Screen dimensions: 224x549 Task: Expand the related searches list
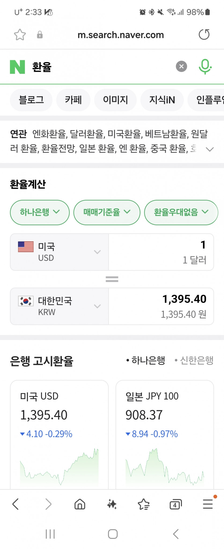click(210, 149)
